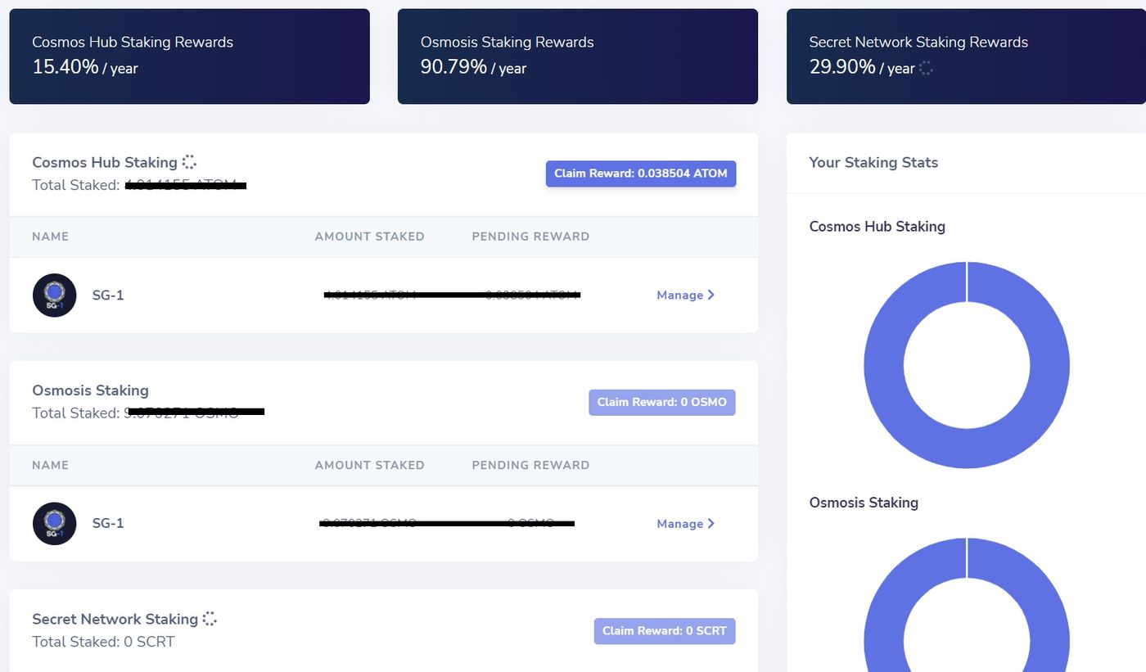Click the spinner next to 29.90% / year
Viewport: 1146px width, 672px height.
click(x=926, y=68)
